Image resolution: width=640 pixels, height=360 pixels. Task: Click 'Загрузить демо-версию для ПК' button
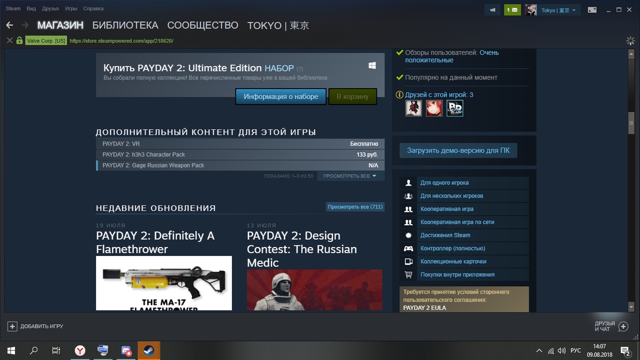click(458, 150)
